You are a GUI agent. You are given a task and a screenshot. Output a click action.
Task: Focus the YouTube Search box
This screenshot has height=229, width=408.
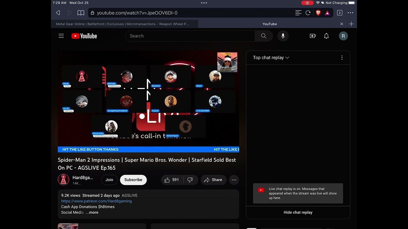coord(190,36)
